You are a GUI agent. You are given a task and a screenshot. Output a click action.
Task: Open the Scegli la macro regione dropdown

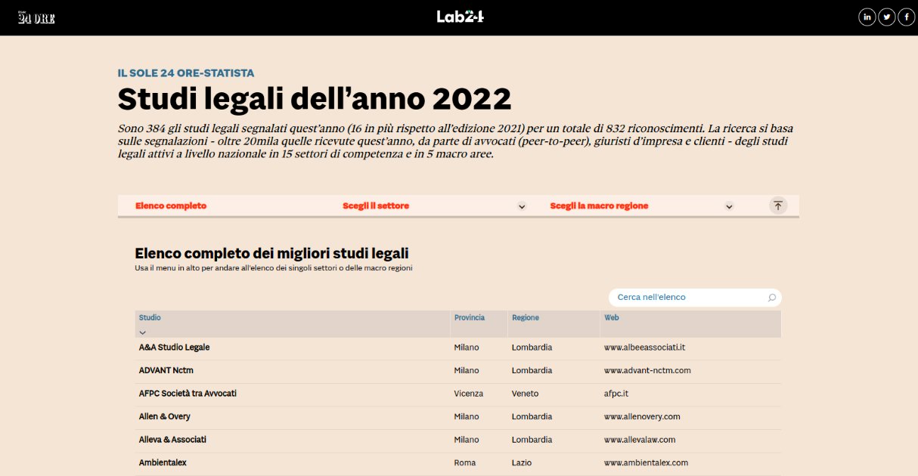pyautogui.click(x=729, y=206)
